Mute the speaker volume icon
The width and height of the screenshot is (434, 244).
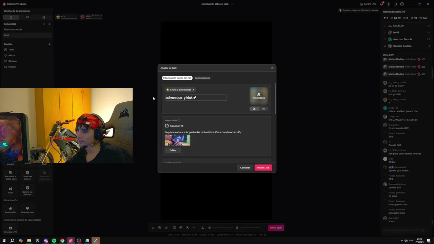point(209,228)
